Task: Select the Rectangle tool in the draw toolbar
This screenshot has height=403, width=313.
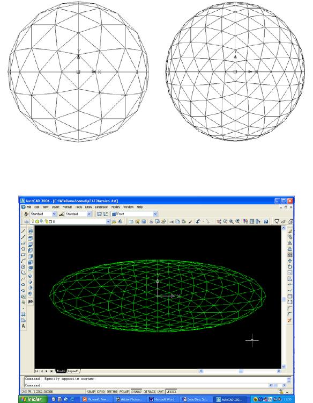Action: pyautogui.click(x=23, y=255)
